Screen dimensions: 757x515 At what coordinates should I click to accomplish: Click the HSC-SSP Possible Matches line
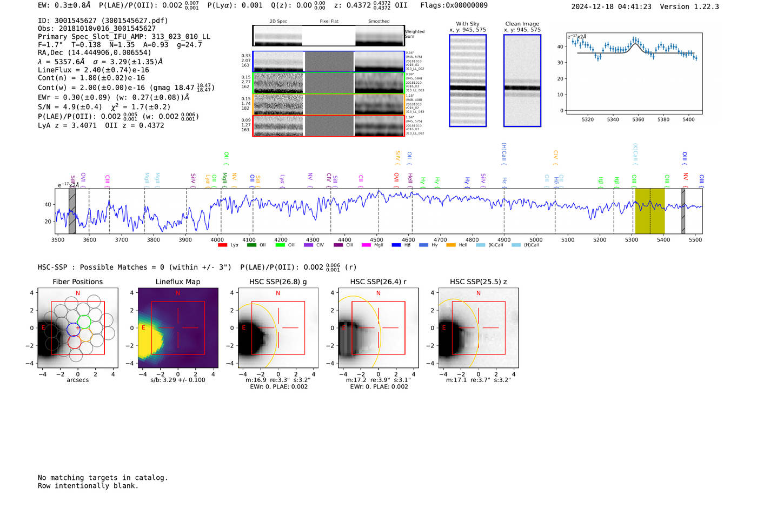pyautogui.click(x=197, y=267)
